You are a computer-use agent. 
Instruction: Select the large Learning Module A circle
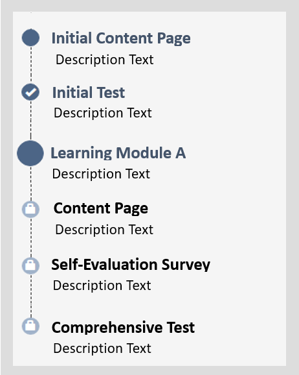(x=30, y=153)
